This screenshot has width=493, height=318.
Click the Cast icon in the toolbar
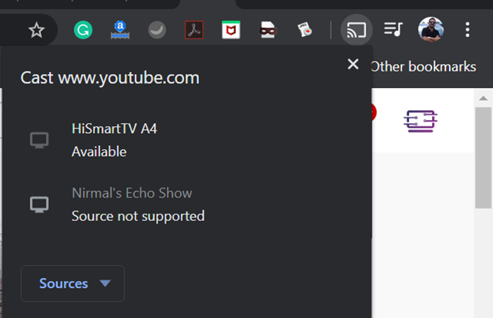pos(357,30)
